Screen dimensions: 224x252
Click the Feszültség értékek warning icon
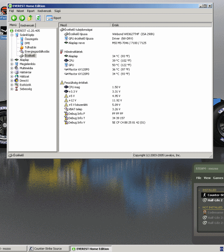[62, 83]
